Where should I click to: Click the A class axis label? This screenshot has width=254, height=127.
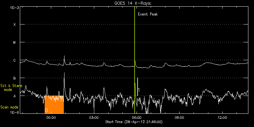click(15, 96)
